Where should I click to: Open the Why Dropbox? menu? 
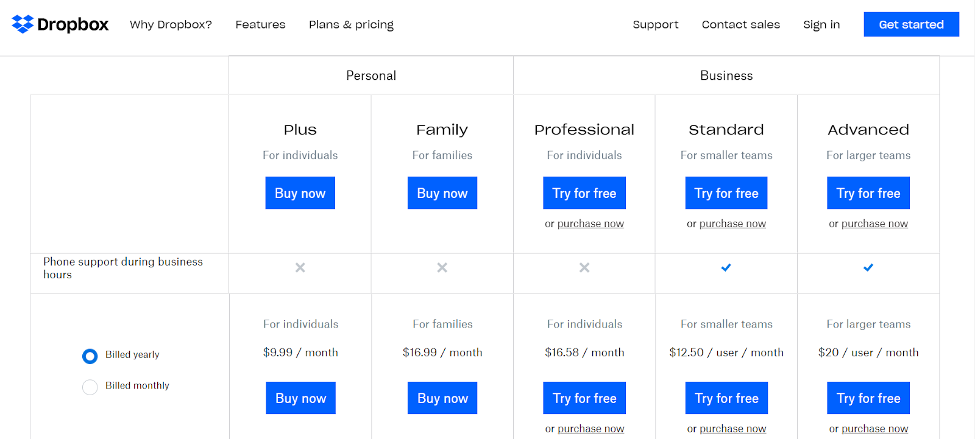coord(171,25)
